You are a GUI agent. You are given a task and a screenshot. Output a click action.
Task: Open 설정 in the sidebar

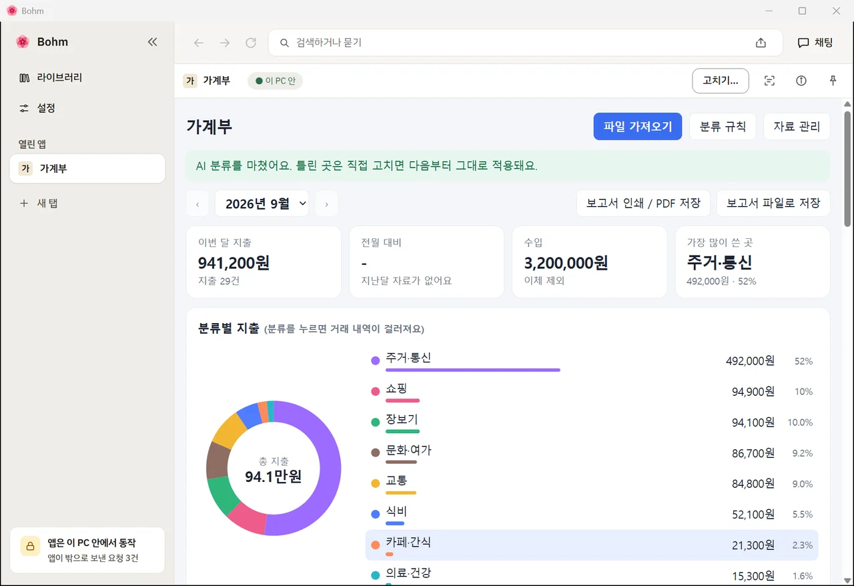[87, 108]
